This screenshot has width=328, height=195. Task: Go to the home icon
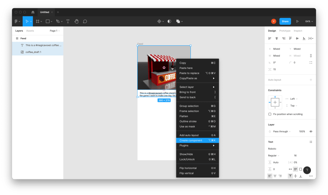click(33, 12)
